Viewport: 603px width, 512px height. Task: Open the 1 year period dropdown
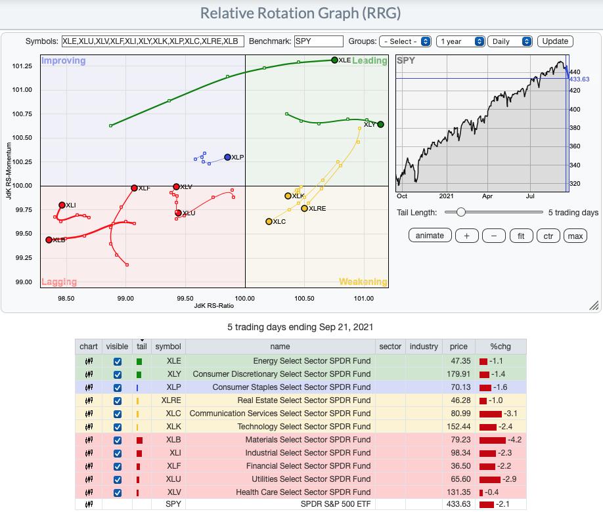coord(460,41)
